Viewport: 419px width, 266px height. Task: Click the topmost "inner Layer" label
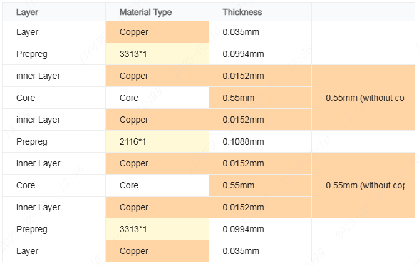coord(38,76)
